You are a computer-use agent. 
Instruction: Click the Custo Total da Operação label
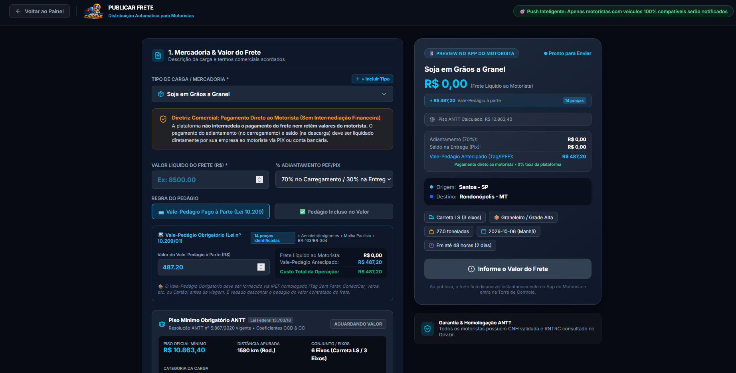pyautogui.click(x=309, y=272)
